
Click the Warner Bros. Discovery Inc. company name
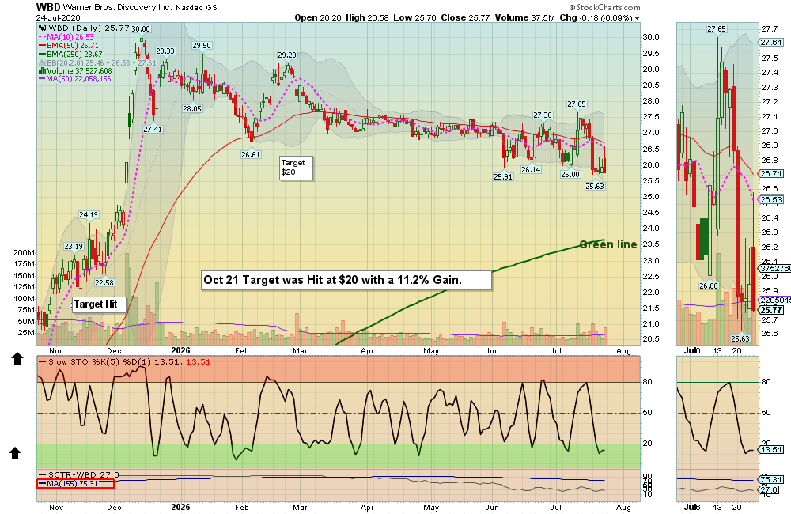tap(118, 8)
